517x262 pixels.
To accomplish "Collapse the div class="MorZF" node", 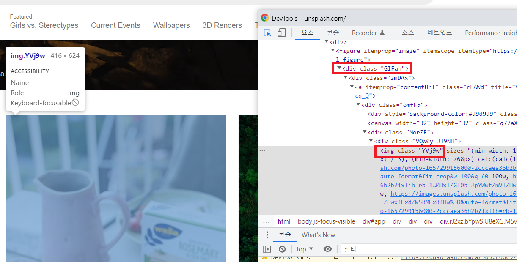I will click(x=364, y=132).
